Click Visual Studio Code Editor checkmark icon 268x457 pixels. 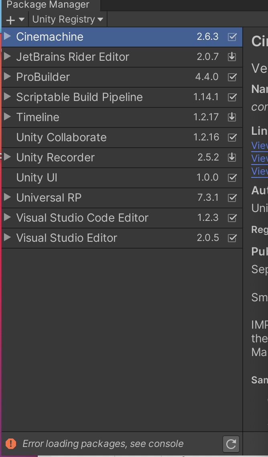tap(232, 218)
